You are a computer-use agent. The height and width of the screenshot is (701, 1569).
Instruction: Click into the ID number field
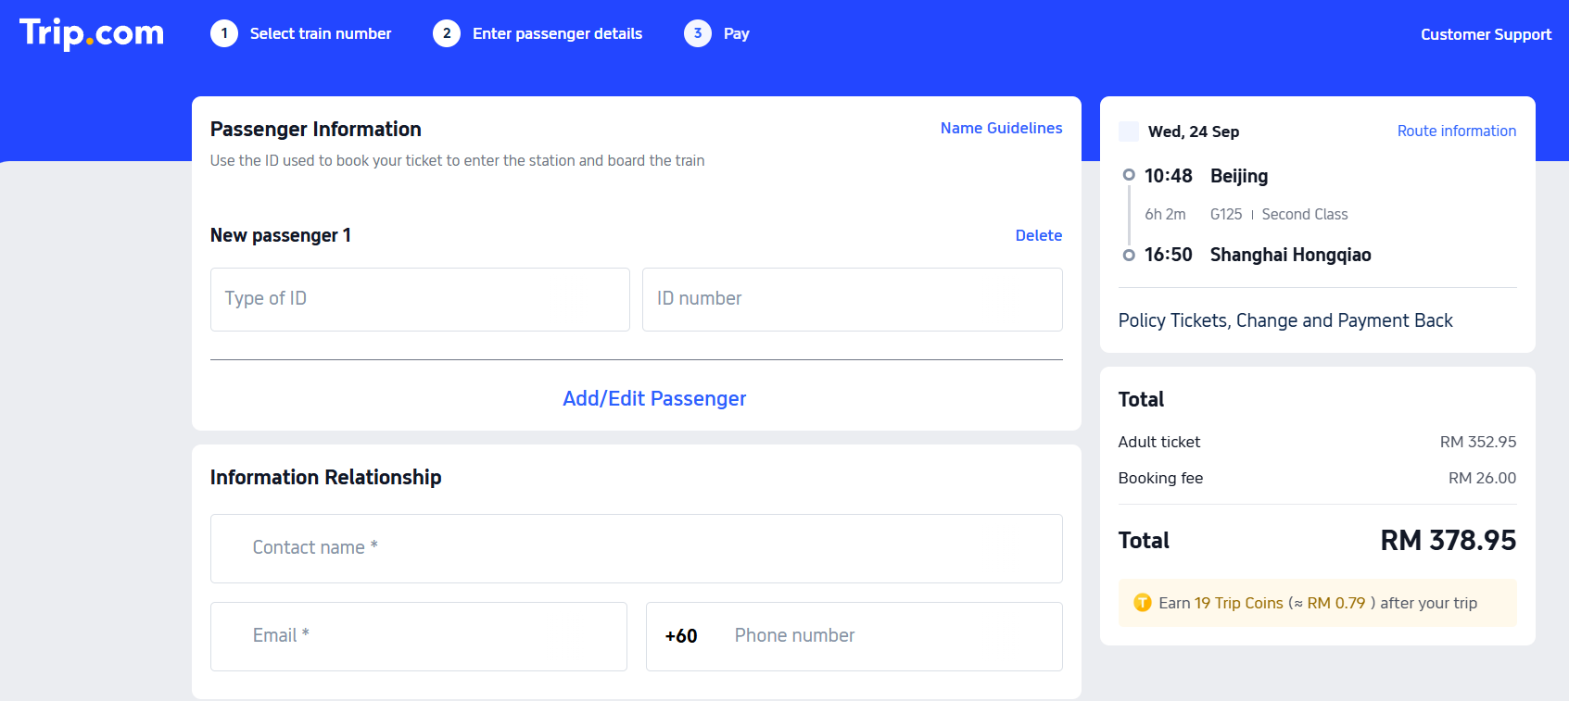pos(852,299)
